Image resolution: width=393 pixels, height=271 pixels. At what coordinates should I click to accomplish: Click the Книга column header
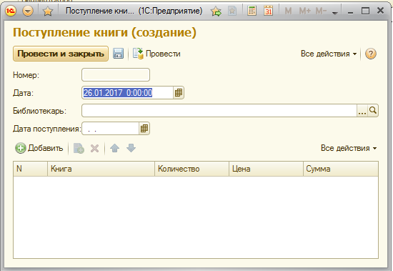click(x=101, y=169)
